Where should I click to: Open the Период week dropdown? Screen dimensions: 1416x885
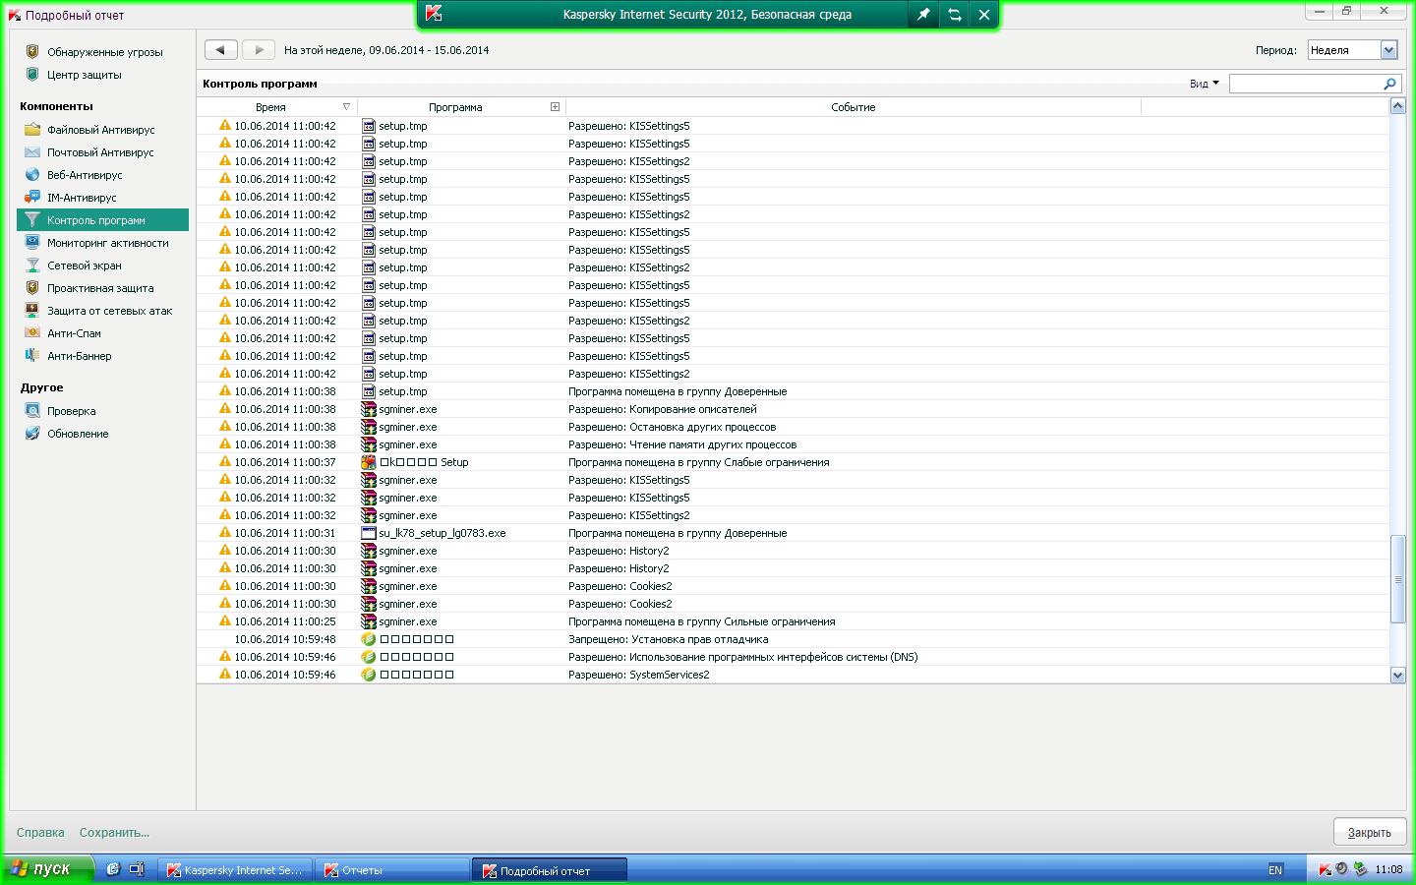tap(1388, 50)
